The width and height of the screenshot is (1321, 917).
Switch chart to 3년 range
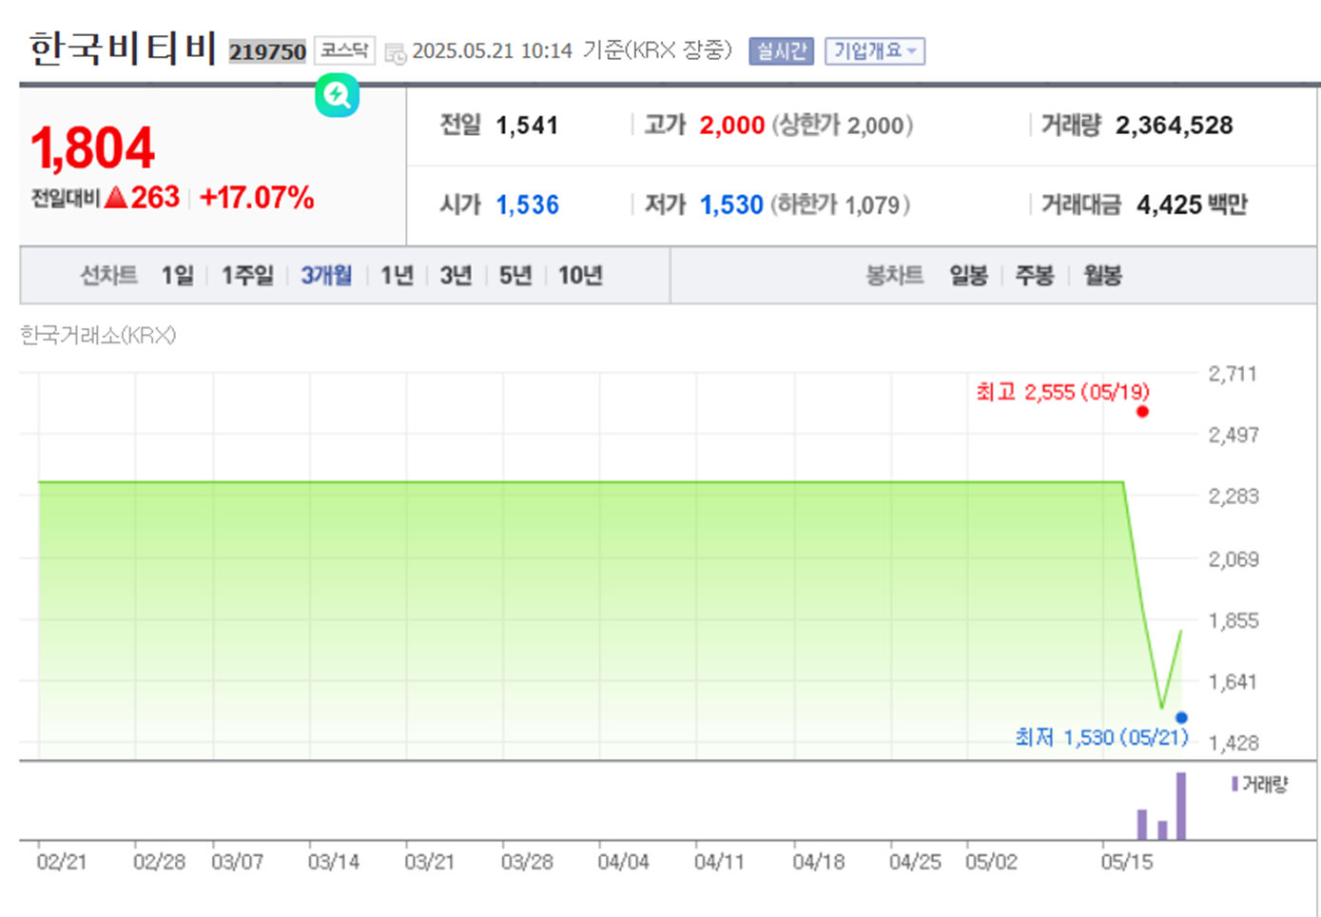(456, 276)
